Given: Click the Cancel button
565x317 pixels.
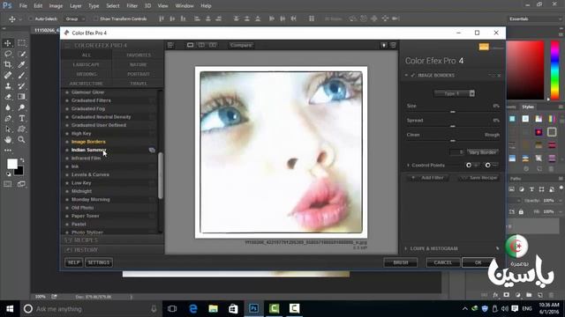Looking at the screenshot, I should pos(443,262).
